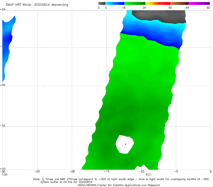Click the note line 'Data buffer is 24 hrs'
Viewport: 213px width, 187px height.
tap(66, 182)
